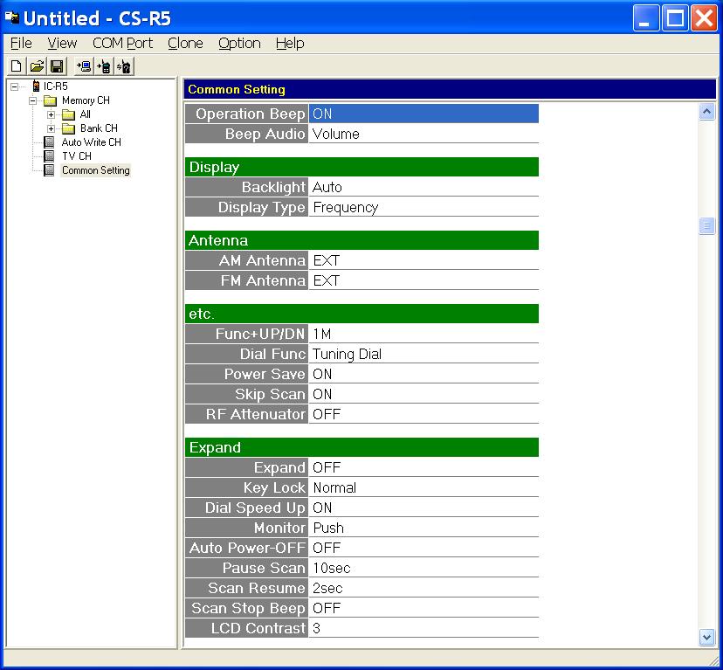This screenshot has width=723, height=670.
Task: Click the Expand OFF value cell
Action: 423,467
